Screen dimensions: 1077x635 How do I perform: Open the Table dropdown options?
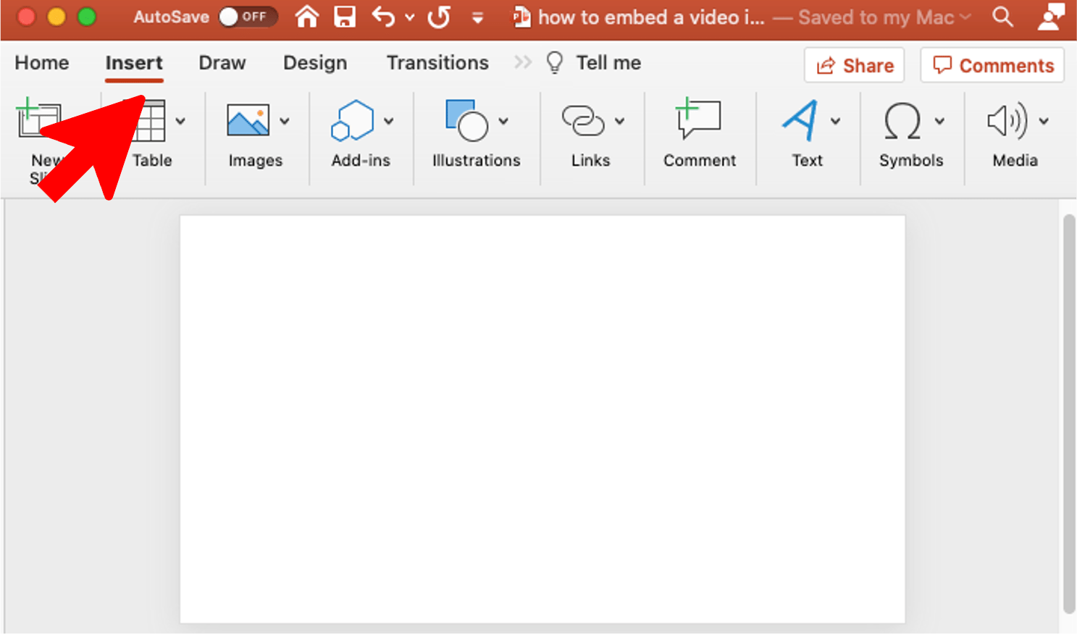[180, 122]
